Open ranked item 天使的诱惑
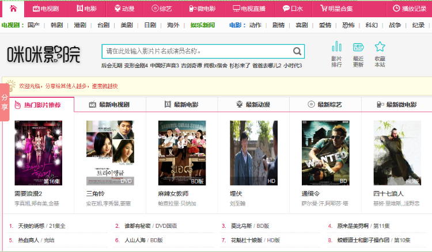 [x=31, y=226]
